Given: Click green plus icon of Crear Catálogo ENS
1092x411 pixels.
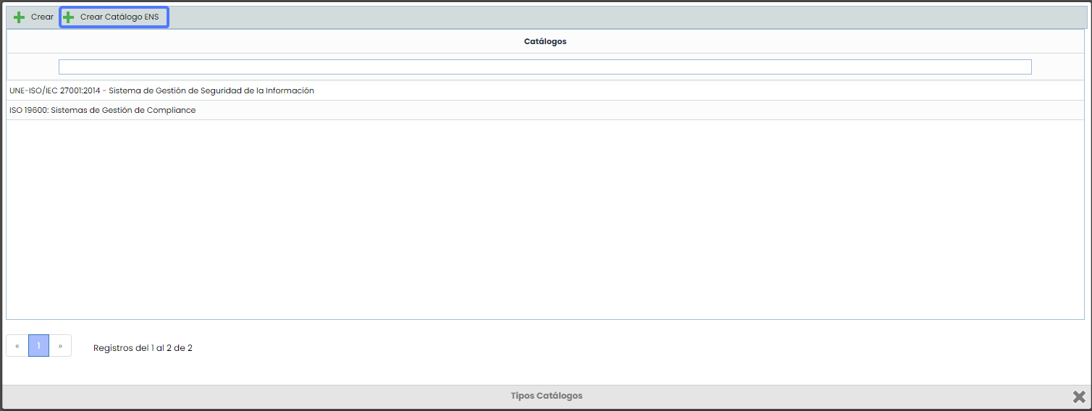Looking at the screenshot, I should tap(69, 17).
